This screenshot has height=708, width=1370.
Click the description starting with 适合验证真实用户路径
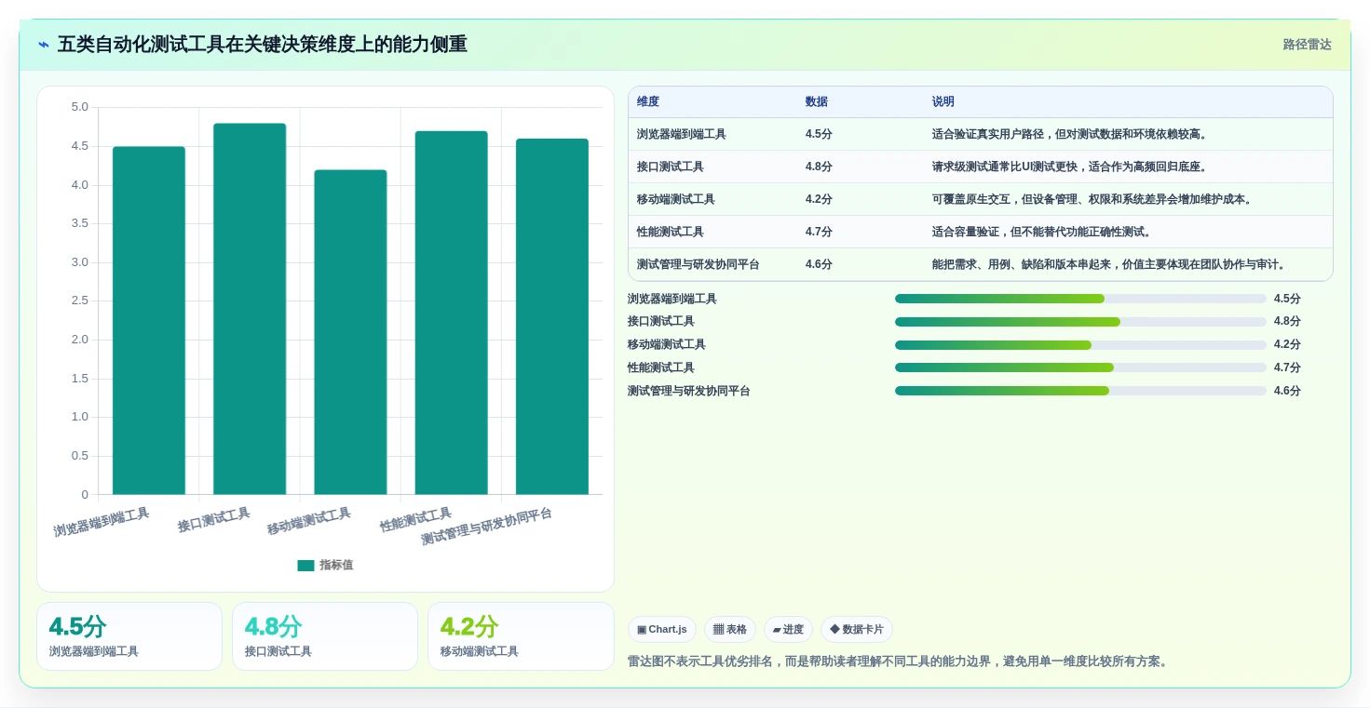pos(1071,134)
